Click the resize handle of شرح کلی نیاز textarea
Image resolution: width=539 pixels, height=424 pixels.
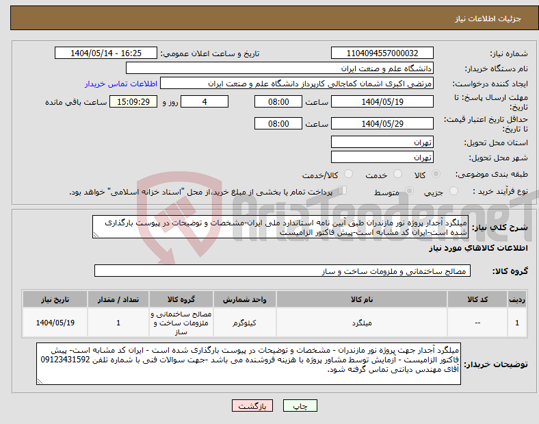coord(96,235)
